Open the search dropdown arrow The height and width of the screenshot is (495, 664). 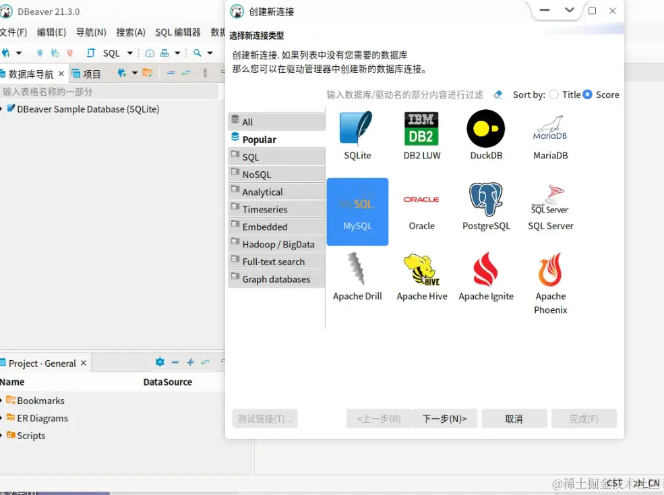click(x=210, y=53)
